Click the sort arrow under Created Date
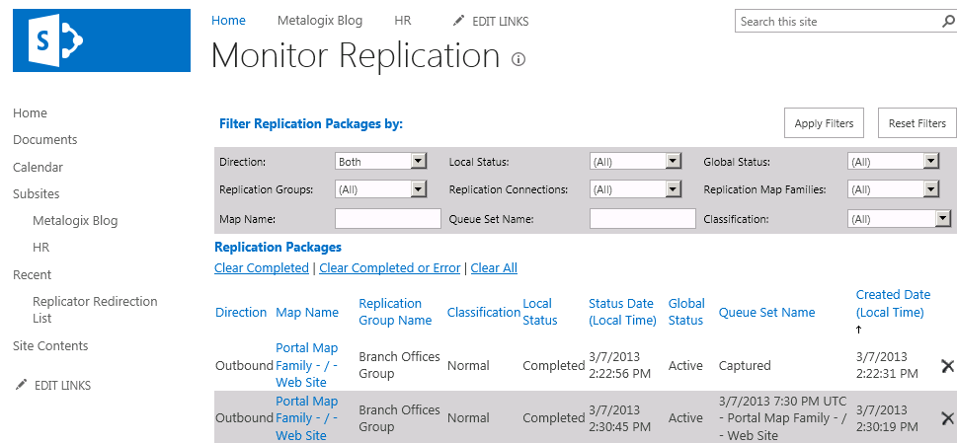 coord(858,330)
